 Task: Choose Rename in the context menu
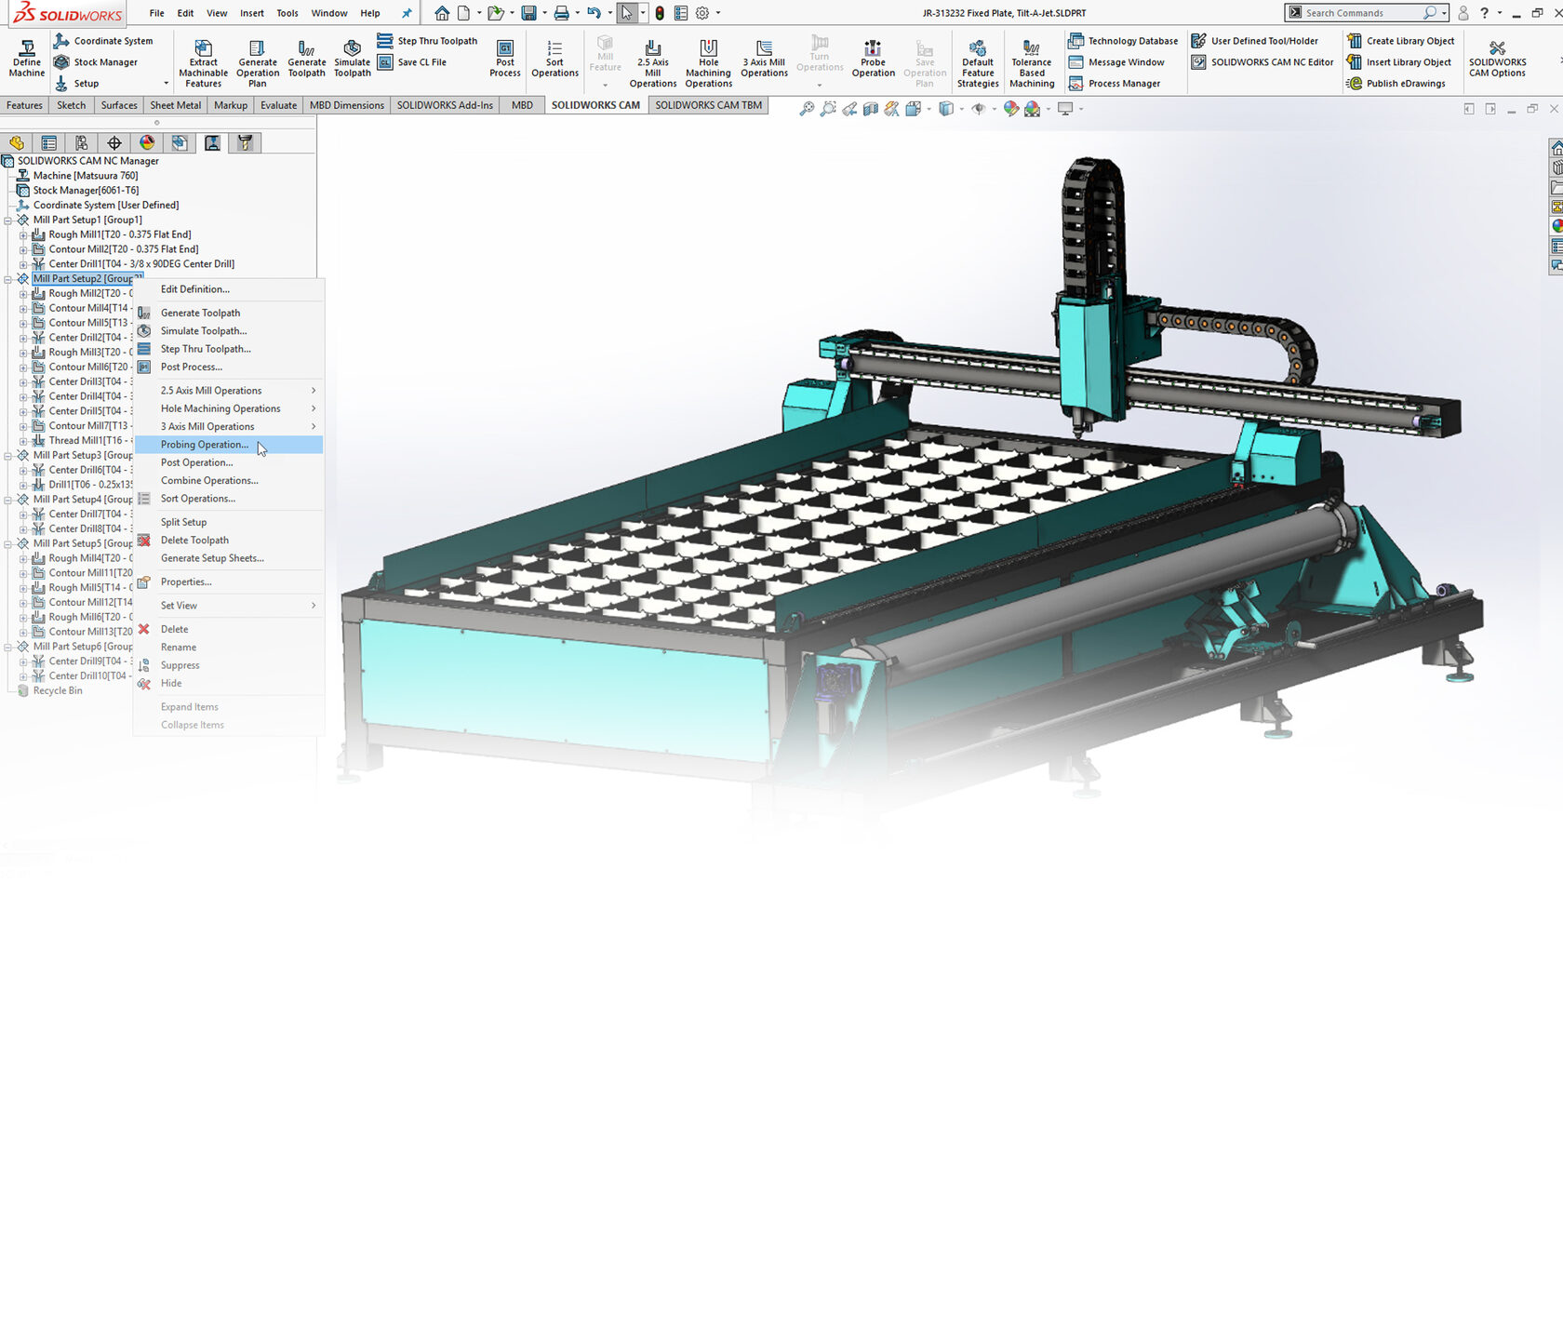[229, 648]
